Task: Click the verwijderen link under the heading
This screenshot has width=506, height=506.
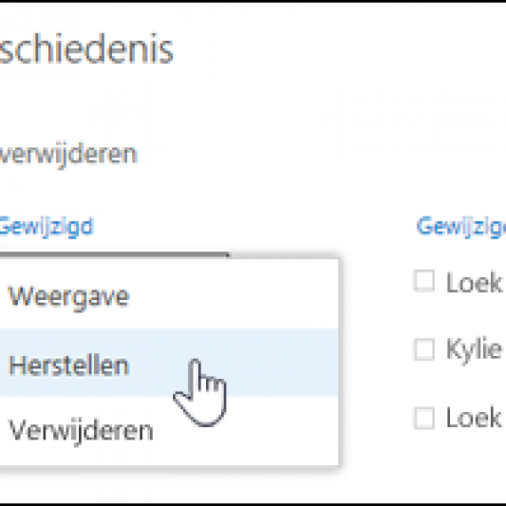Action: [68, 155]
